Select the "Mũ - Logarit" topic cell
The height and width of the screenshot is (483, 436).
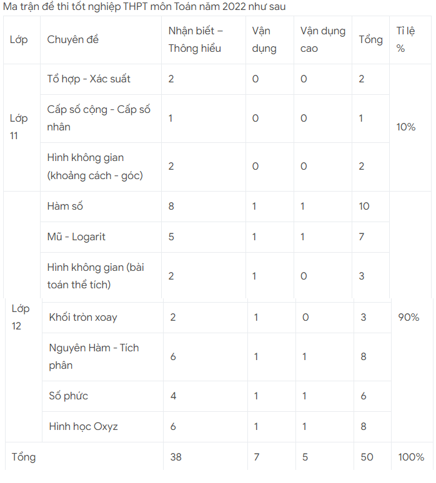(76, 237)
